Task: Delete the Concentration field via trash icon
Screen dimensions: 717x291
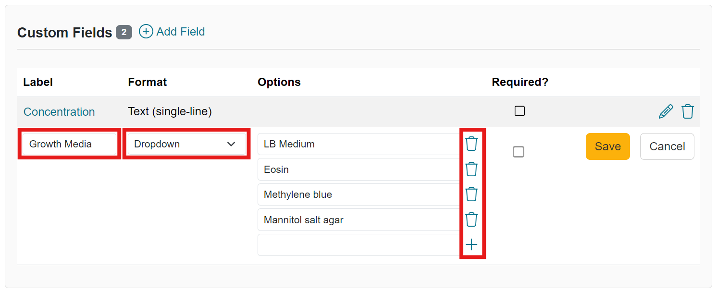Action: pos(688,111)
